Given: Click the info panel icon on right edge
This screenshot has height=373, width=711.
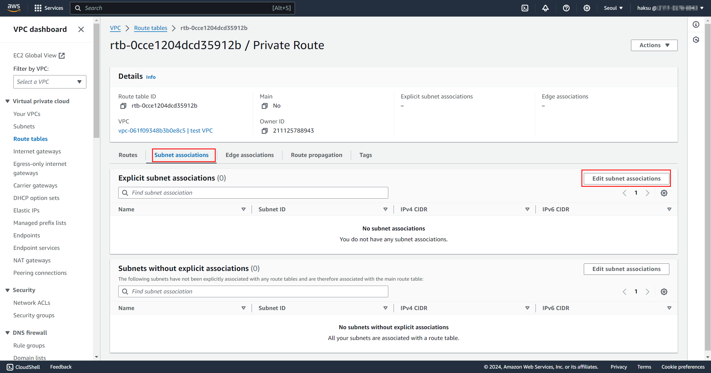Looking at the screenshot, I should coord(696,25).
